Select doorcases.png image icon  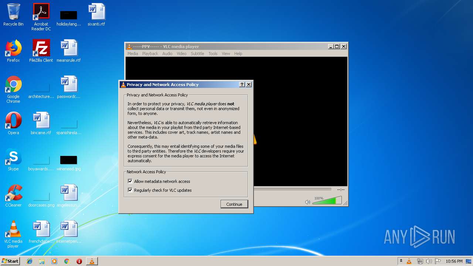point(41,199)
